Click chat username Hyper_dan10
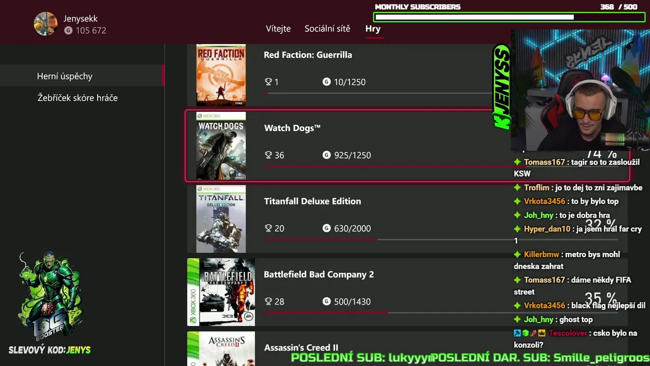The height and width of the screenshot is (366, 650). (547, 229)
